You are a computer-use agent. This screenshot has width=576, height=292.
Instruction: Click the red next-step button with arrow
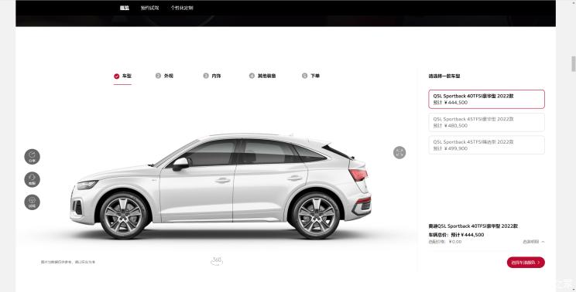[526, 263]
